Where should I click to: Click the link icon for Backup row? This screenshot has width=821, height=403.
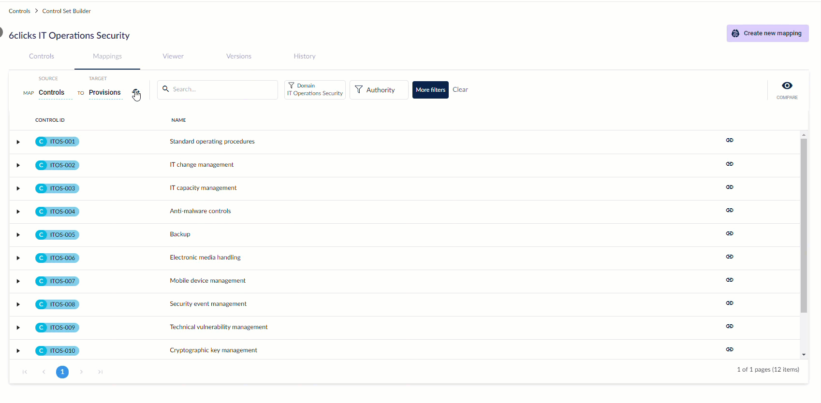pyautogui.click(x=729, y=233)
